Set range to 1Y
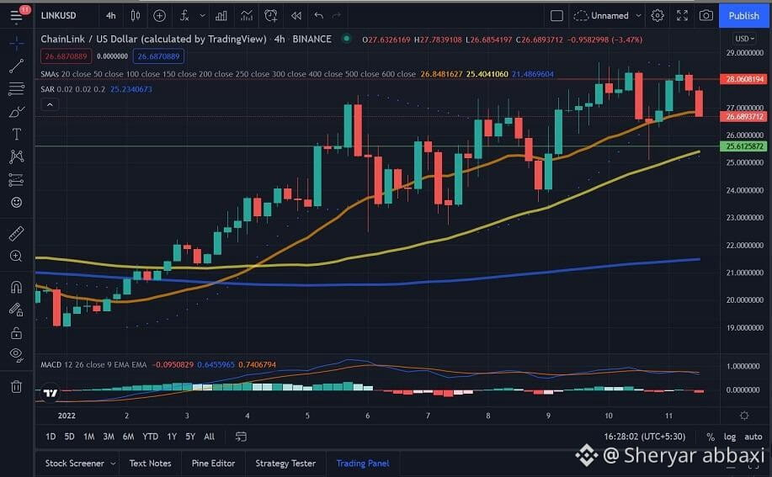 [x=172, y=437]
